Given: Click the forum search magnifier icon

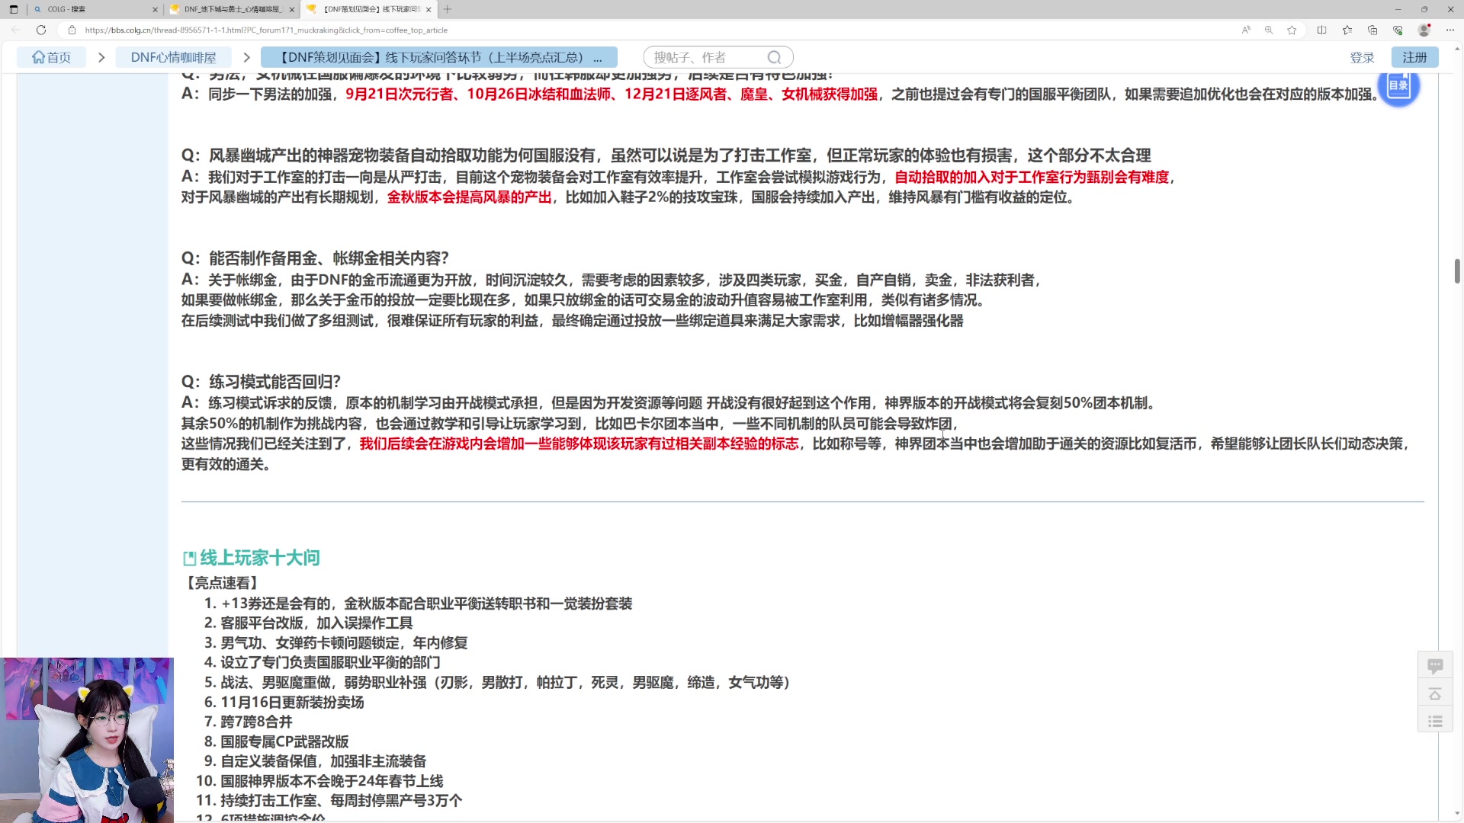Looking at the screenshot, I should (775, 57).
